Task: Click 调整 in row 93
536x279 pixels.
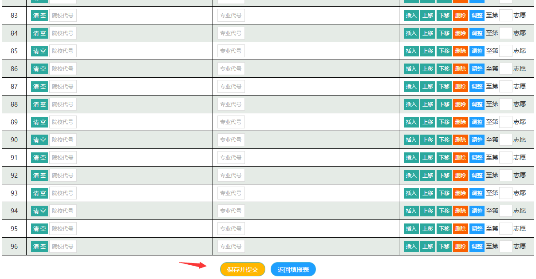Action: click(477, 193)
